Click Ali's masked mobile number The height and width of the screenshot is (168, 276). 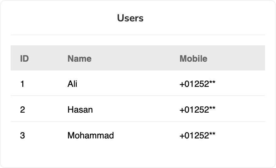pos(197,84)
